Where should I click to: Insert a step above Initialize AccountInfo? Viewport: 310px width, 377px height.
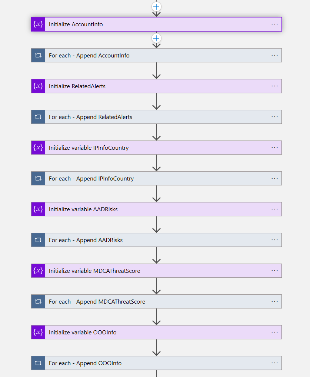click(x=157, y=7)
